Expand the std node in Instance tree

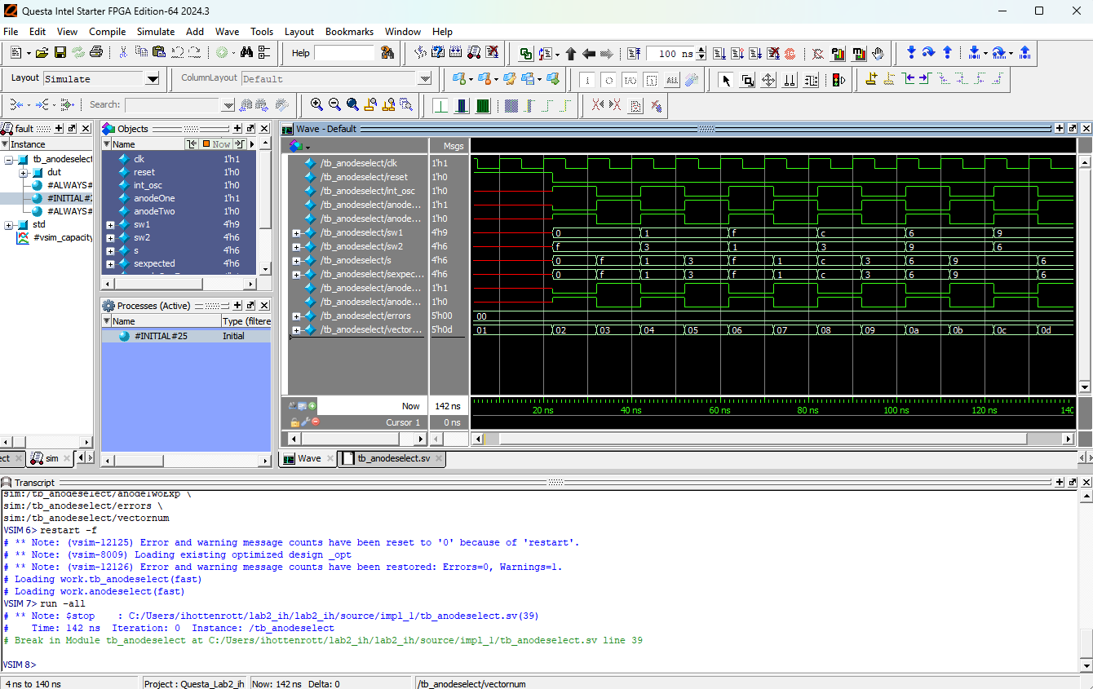(9, 224)
